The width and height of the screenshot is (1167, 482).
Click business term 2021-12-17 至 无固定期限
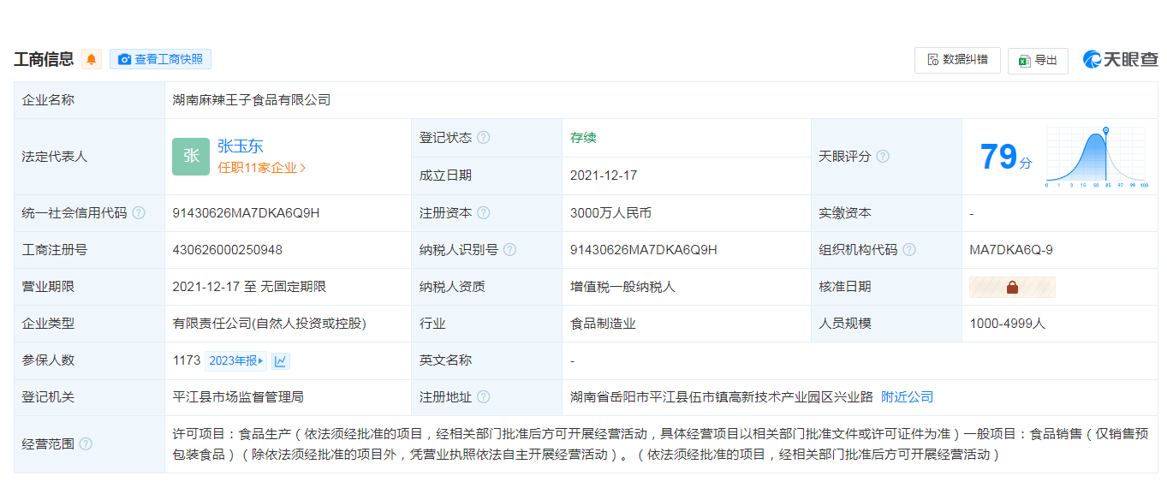[249, 287]
